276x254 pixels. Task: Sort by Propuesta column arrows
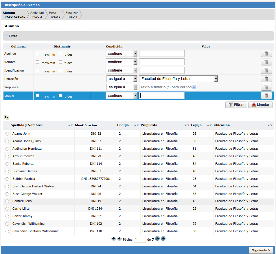[187, 125]
